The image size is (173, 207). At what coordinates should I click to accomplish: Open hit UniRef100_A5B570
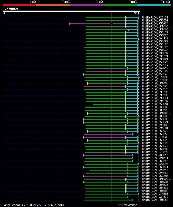(155, 89)
